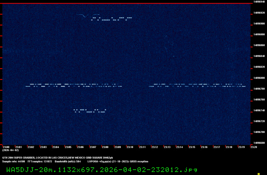Select the 23:15 time marker
Image resolution: width=267 pixels, height=175 pixels.
point(192,147)
